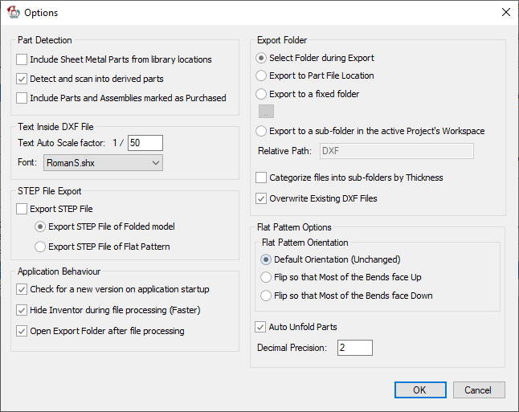Select Flip so Most Bends face Up
Viewport: 519px width, 412px height.
click(x=266, y=277)
